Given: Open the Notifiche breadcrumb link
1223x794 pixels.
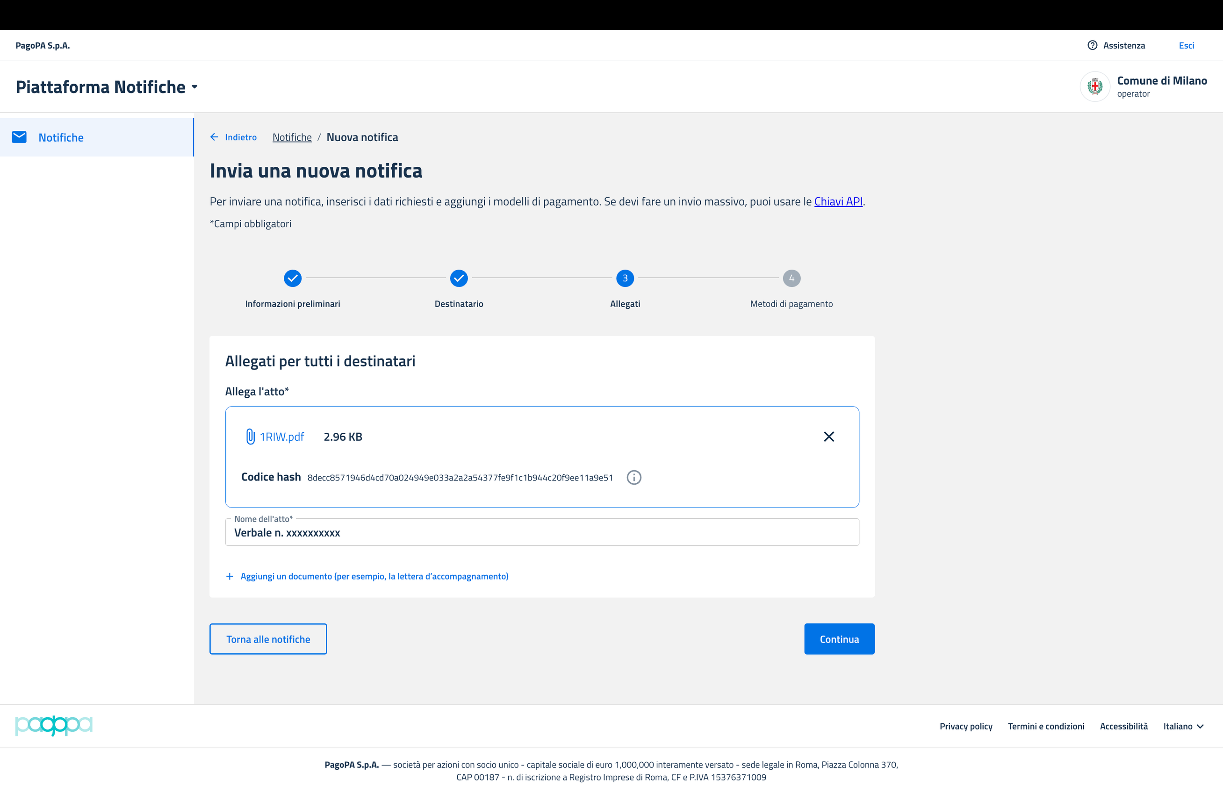Looking at the screenshot, I should coord(292,137).
